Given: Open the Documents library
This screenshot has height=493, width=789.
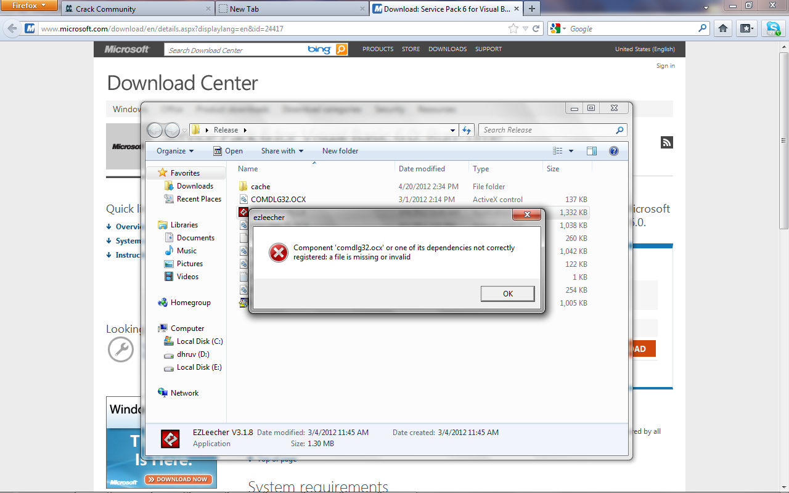Looking at the screenshot, I should pos(189,238).
